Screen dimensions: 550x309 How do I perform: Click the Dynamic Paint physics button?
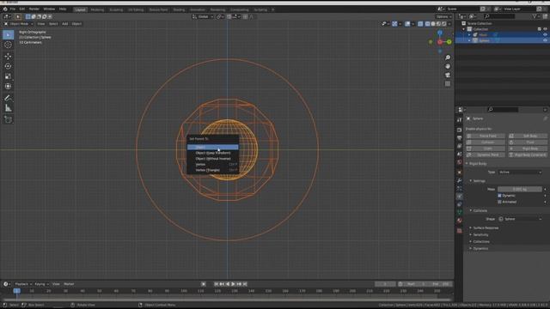point(486,154)
